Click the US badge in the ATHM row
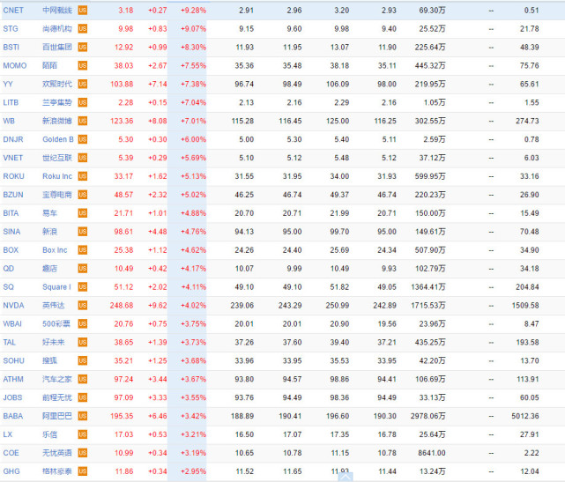565x482 pixels. click(x=83, y=379)
